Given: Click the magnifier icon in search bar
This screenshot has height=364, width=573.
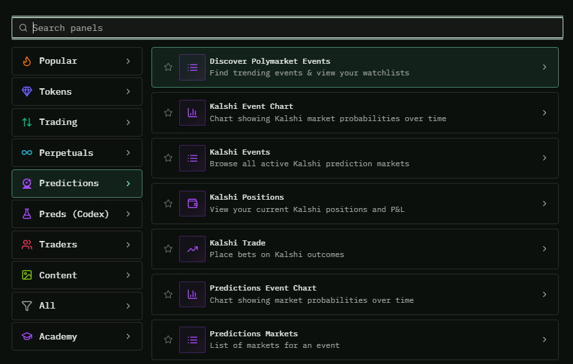Looking at the screenshot, I should tap(23, 28).
